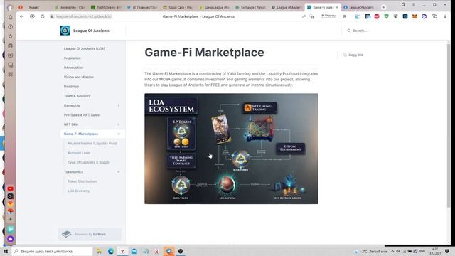Screen dimensions: 455x256
Task: Open Ancient Realms (Liquidity Pool) subpage
Action: pos(92,144)
